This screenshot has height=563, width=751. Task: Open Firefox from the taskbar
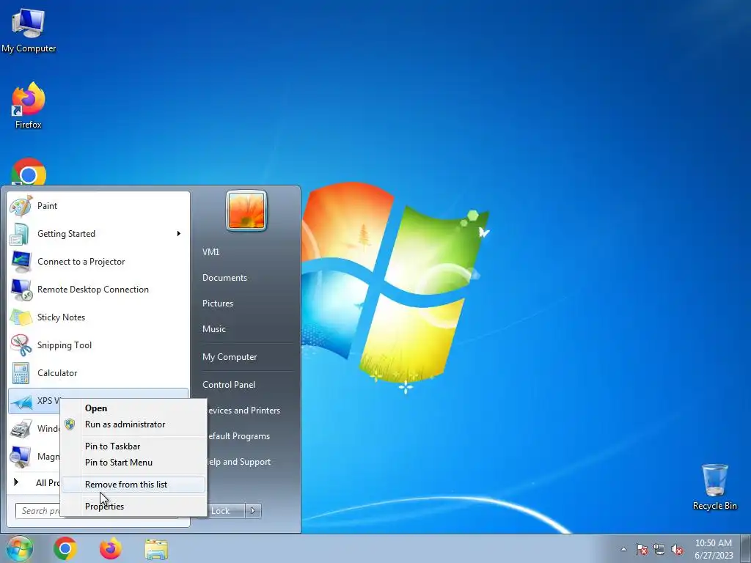click(111, 548)
